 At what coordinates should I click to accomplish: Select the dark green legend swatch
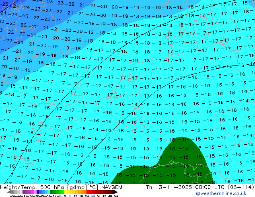(52, 192)
